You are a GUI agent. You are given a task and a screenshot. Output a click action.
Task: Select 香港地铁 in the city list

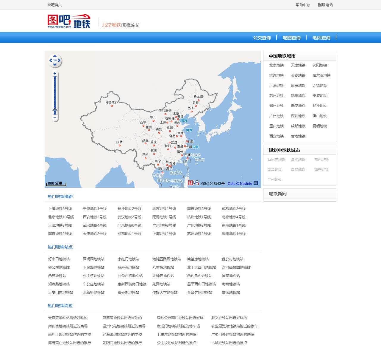coord(298,136)
